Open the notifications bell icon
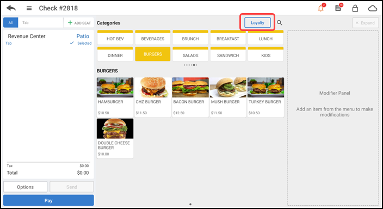The image size is (383, 209). click(321, 8)
